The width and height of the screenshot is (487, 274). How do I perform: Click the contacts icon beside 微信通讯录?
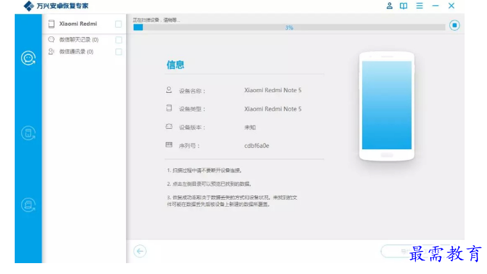51,51
